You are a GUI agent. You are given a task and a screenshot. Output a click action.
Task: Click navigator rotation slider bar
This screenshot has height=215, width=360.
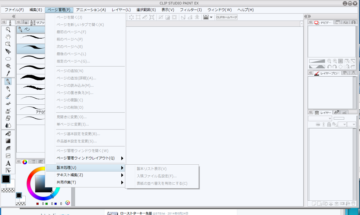[x=317, y=67]
